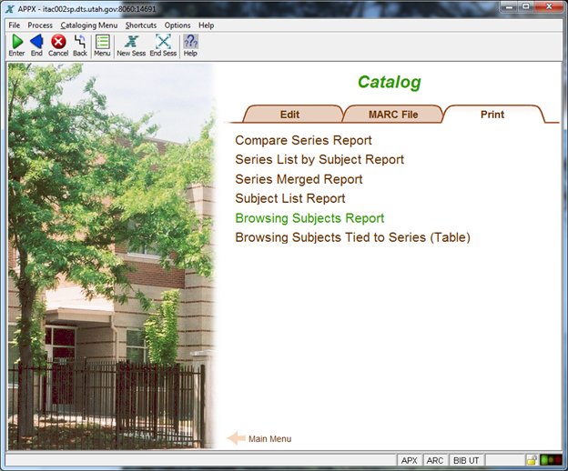Click the blue End arrow icon
Image resolution: width=568 pixels, height=471 pixels.
(36, 42)
